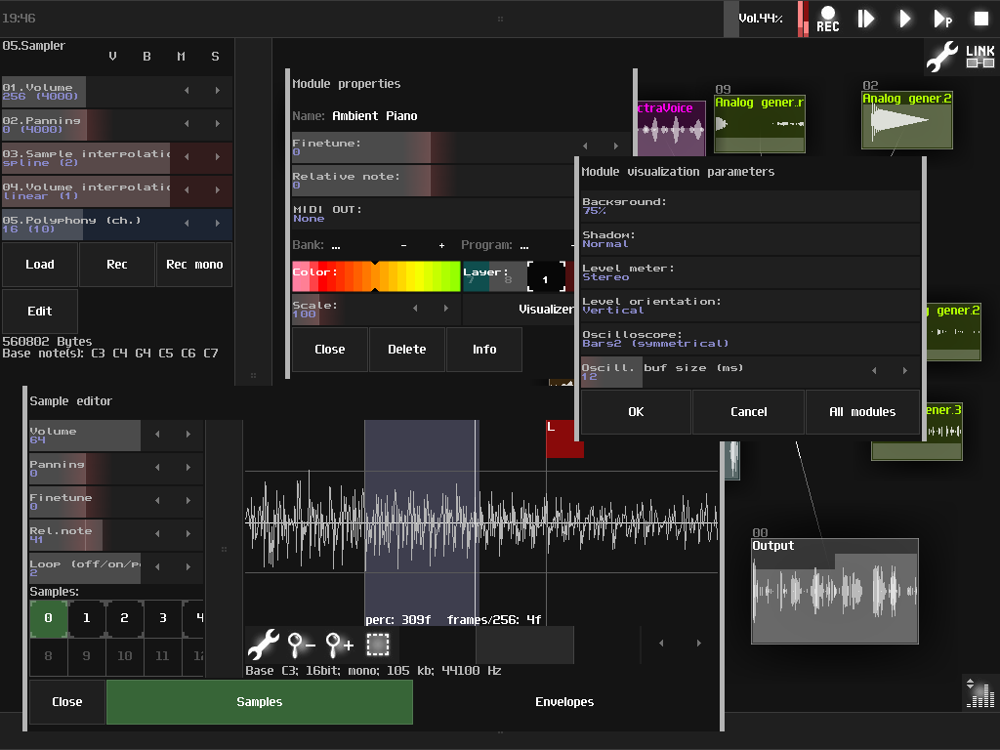This screenshot has width=1000, height=750.
Task: Click play from beginning icon
Action: [x=866, y=19]
